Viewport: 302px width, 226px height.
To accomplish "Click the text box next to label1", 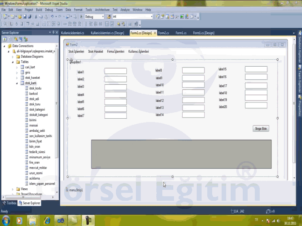I will (116, 71).
